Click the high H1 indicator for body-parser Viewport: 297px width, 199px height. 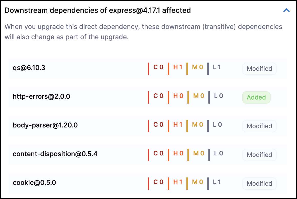pyautogui.click(x=178, y=125)
